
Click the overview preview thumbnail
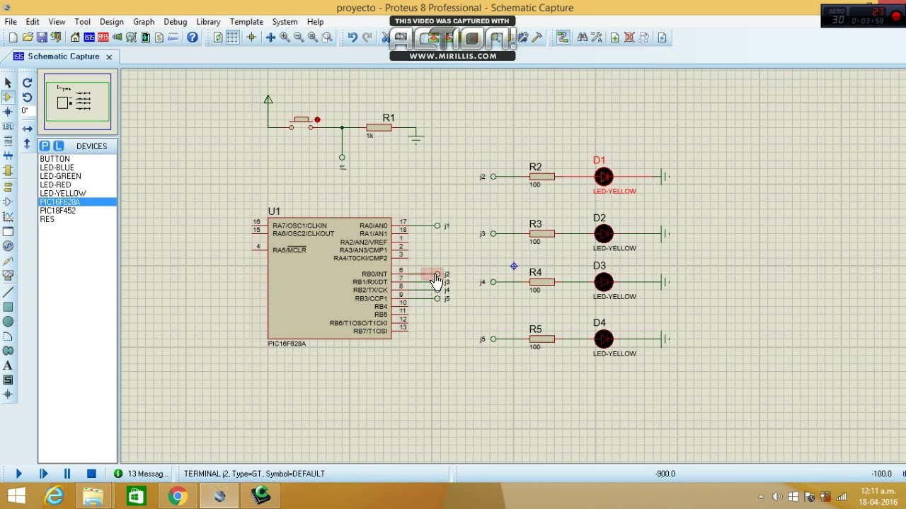78,102
